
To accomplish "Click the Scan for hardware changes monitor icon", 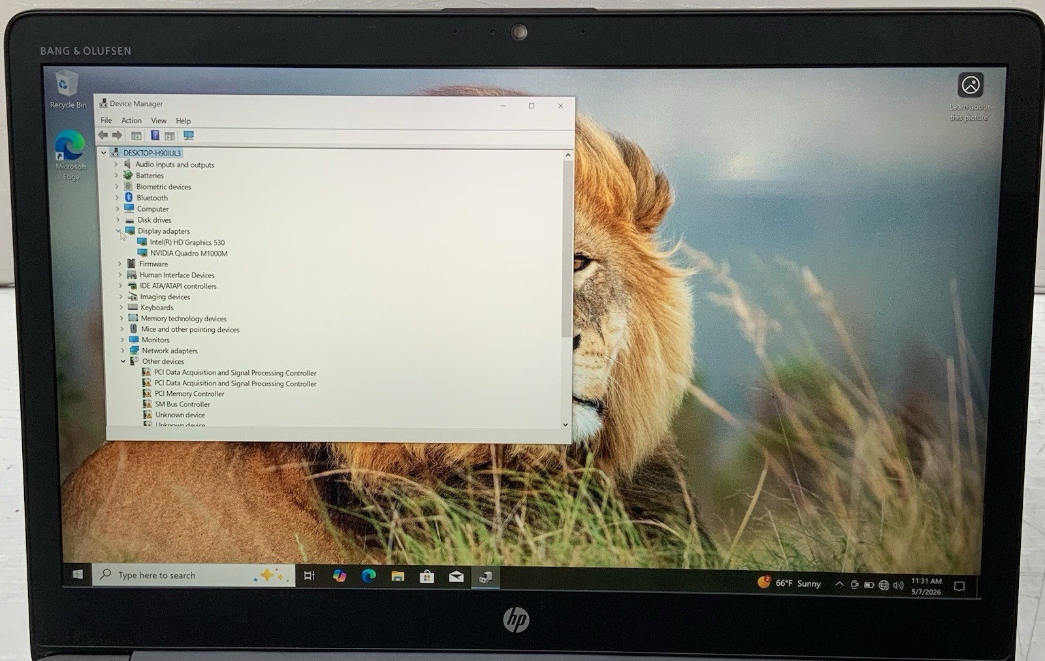I will tap(189, 136).
